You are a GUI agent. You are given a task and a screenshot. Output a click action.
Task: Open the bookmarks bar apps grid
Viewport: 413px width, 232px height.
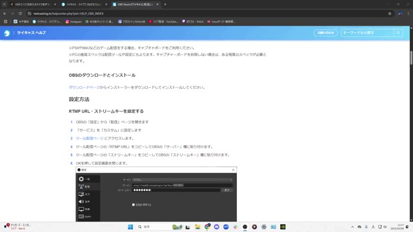coord(5,21)
